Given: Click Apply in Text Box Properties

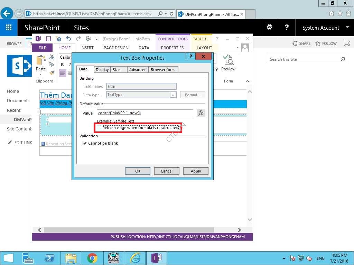Looking at the screenshot, I should click(196, 171).
